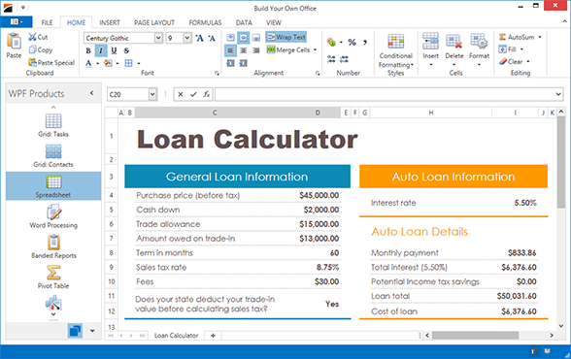Click the increase indent icon
The width and height of the screenshot is (571, 359).
pyautogui.click(x=243, y=63)
